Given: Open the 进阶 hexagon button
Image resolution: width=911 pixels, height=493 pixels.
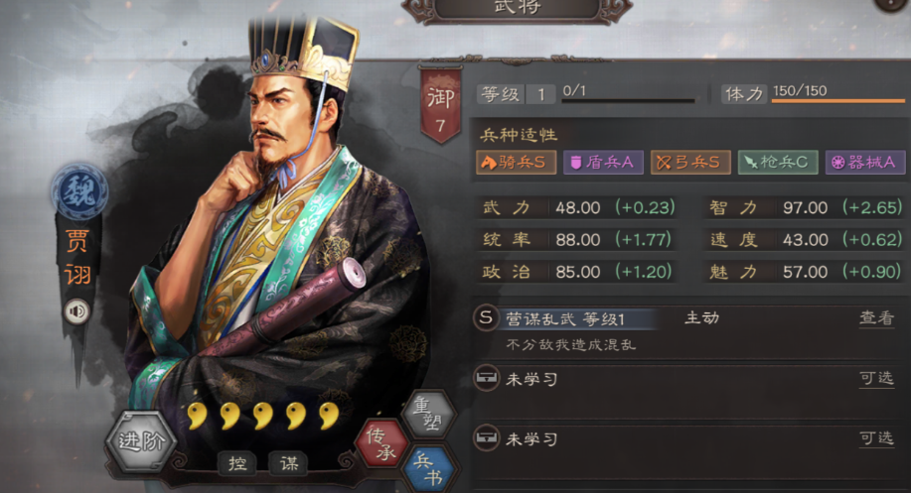Looking at the screenshot, I should (141, 441).
